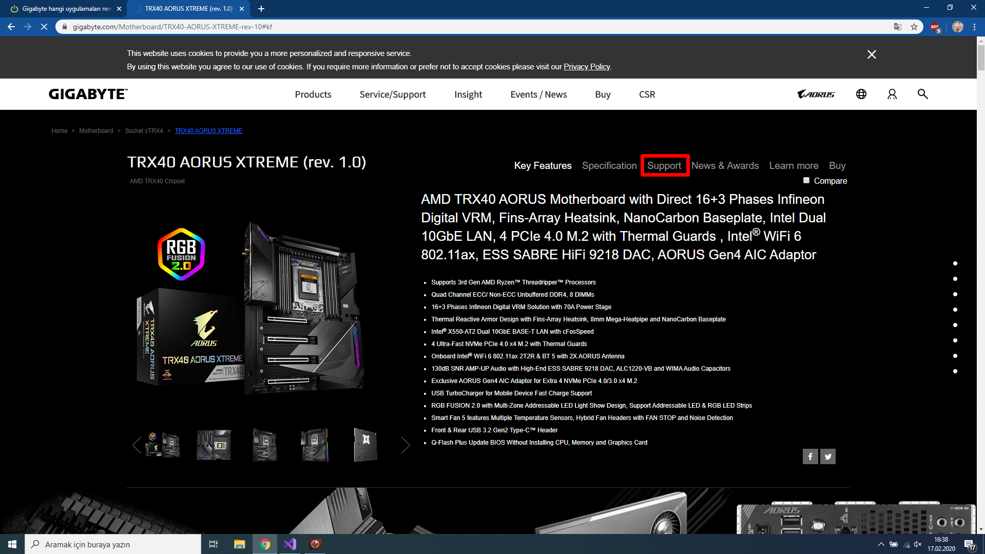
Task: Click the address bar URL field
Action: tap(477, 27)
